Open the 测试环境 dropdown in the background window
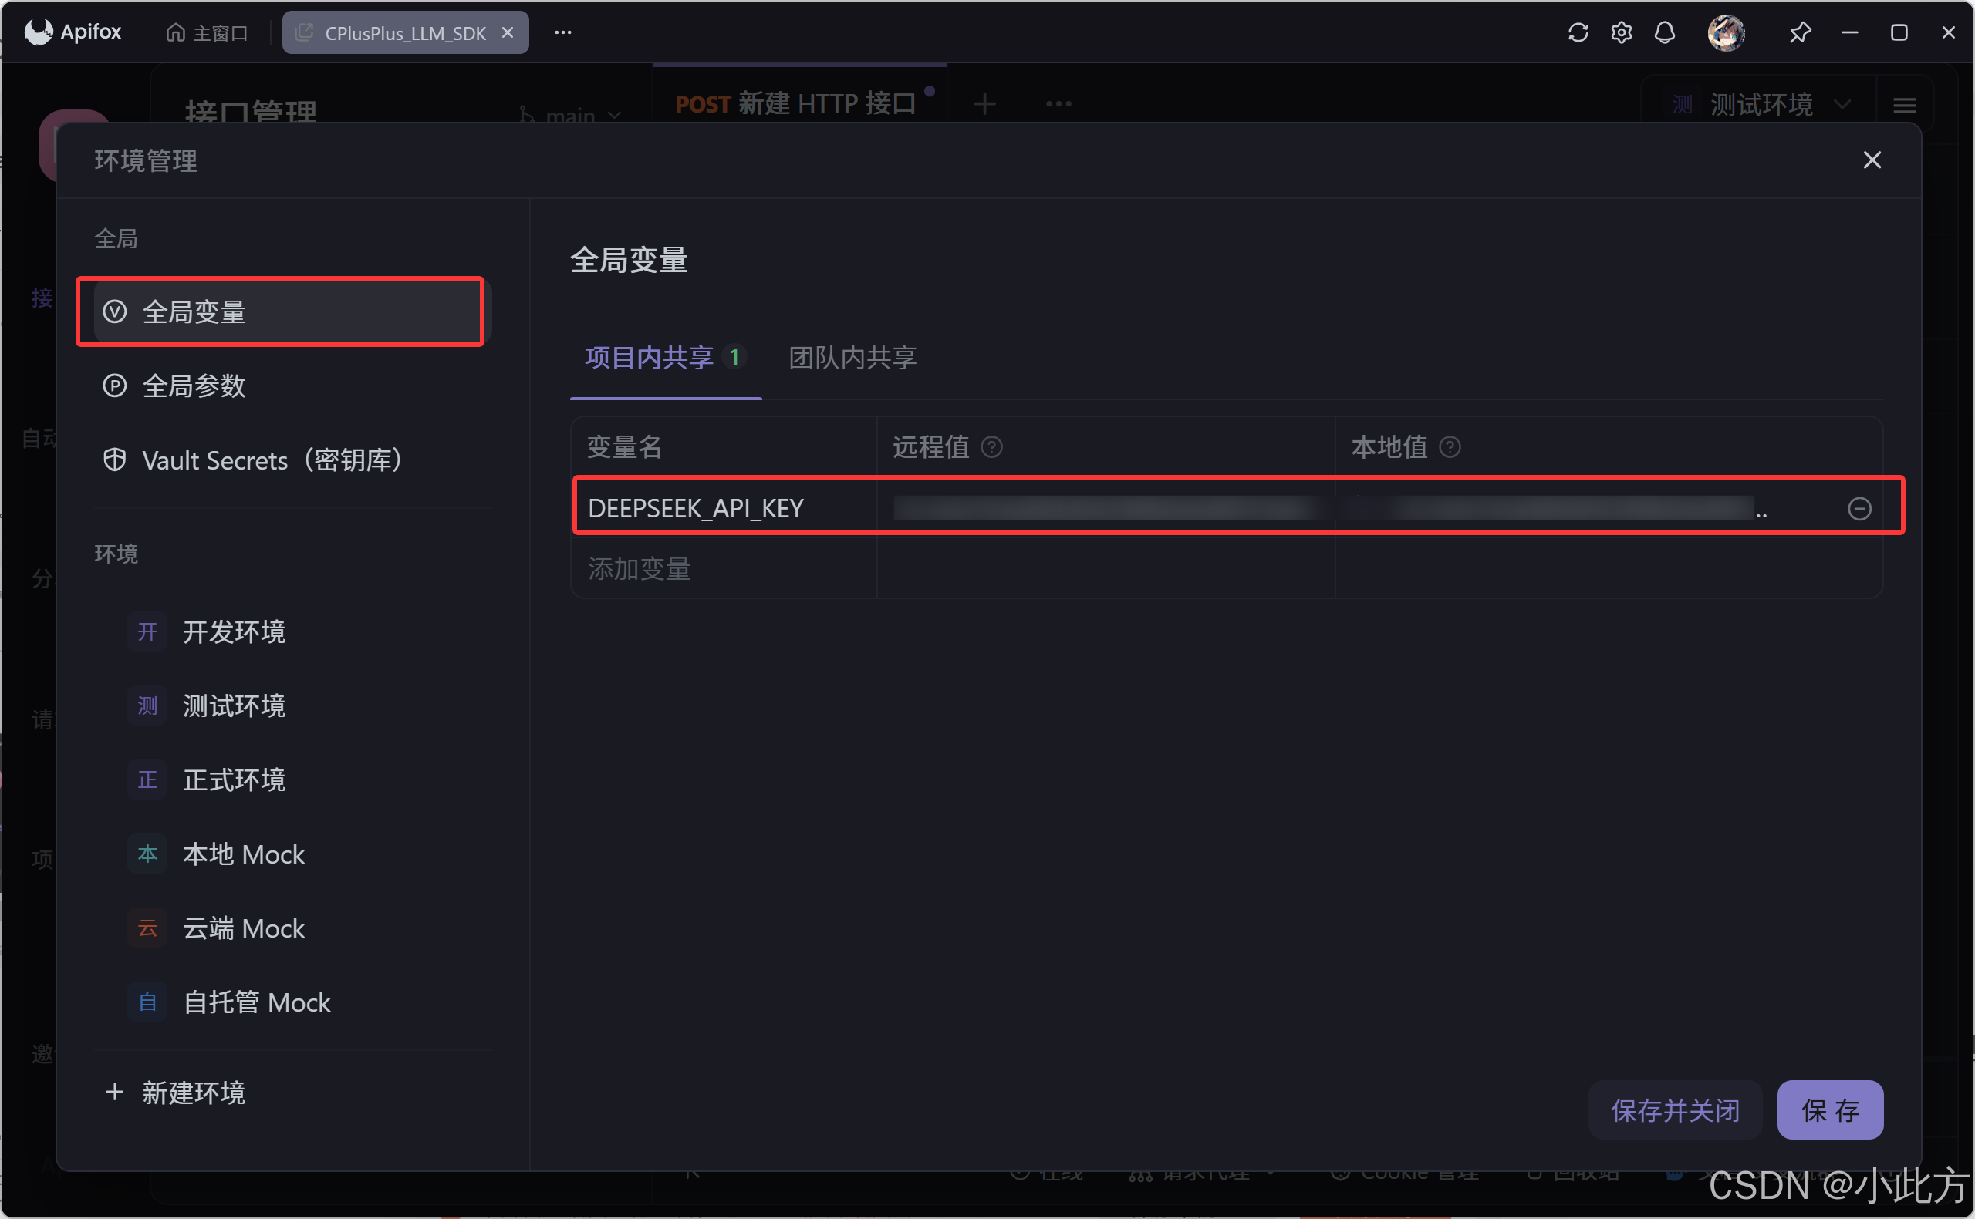The width and height of the screenshot is (1975, 1219). [x=1759, y=104]
